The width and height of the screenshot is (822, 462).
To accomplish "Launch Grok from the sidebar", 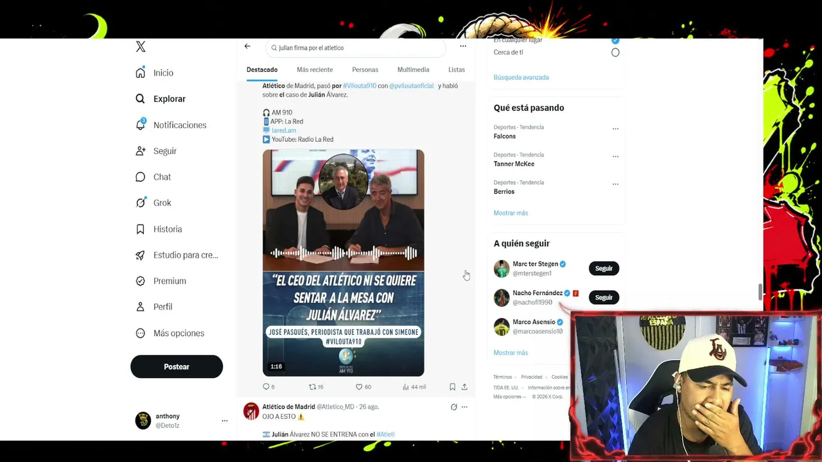I will coord(153,203).
